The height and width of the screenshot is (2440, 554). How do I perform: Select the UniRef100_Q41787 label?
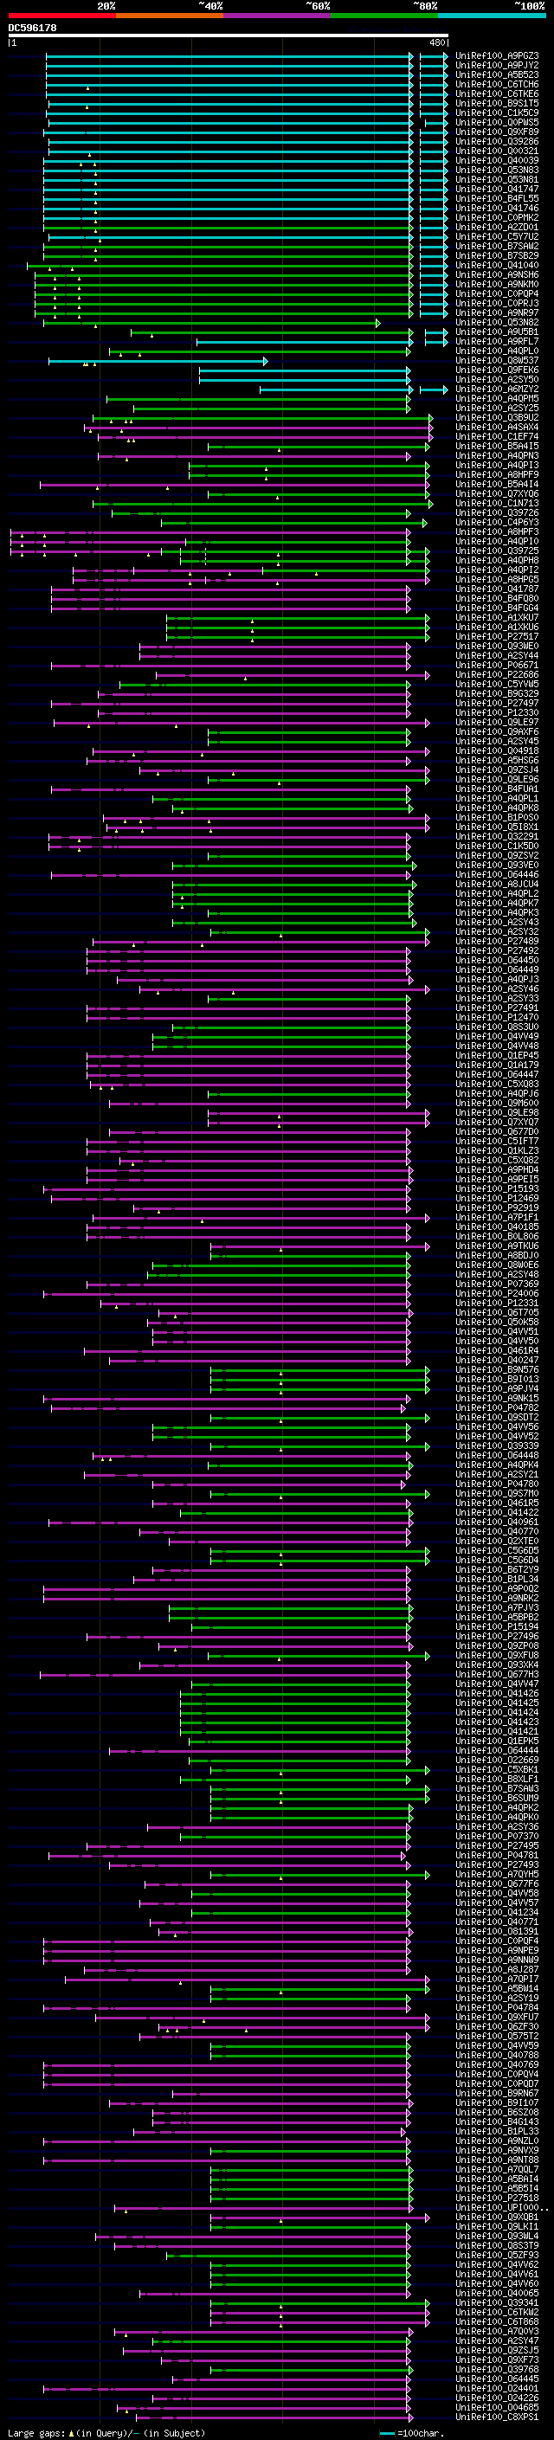(x=497, y=589)
